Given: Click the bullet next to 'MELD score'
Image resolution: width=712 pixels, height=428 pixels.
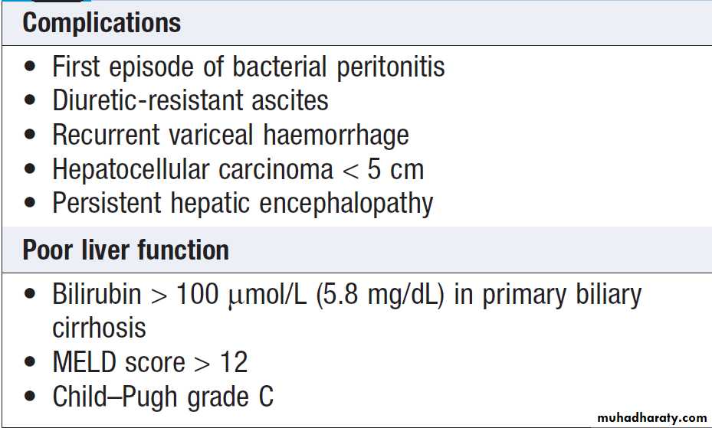Looking at the screenshot, I should pyautogui.click(x=30, y=363).
